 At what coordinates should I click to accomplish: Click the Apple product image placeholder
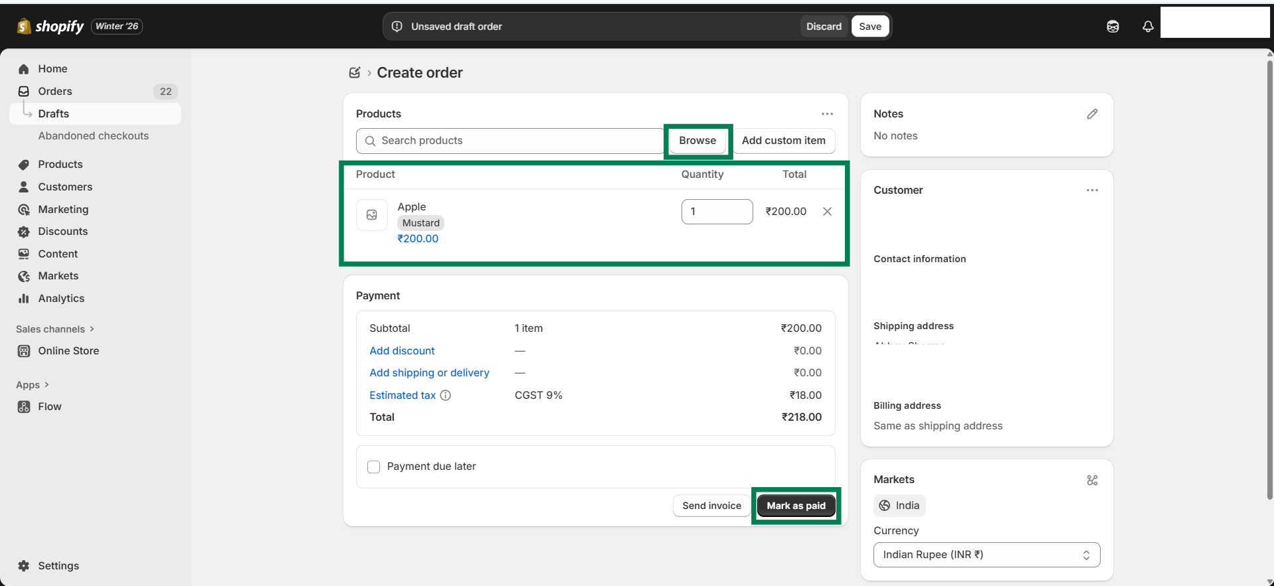(x=372, y=215)
